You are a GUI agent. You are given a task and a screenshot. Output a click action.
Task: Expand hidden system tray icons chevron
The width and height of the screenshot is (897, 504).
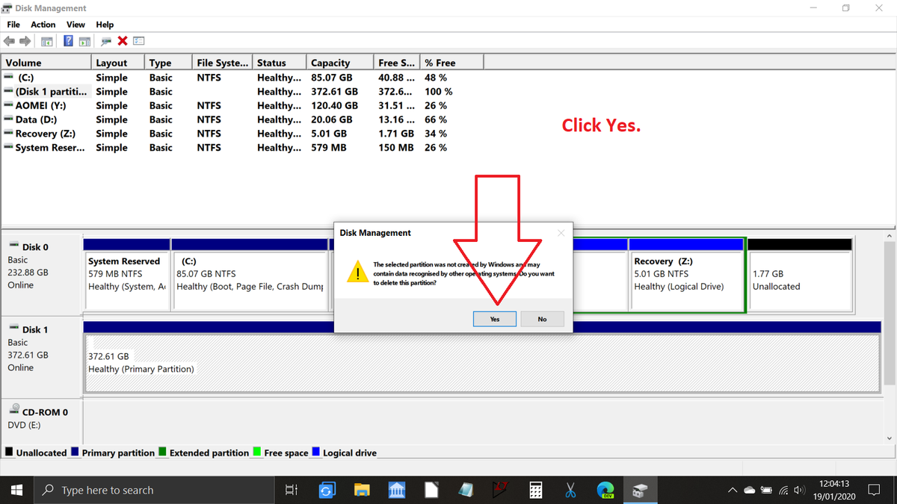coord(733,491)
